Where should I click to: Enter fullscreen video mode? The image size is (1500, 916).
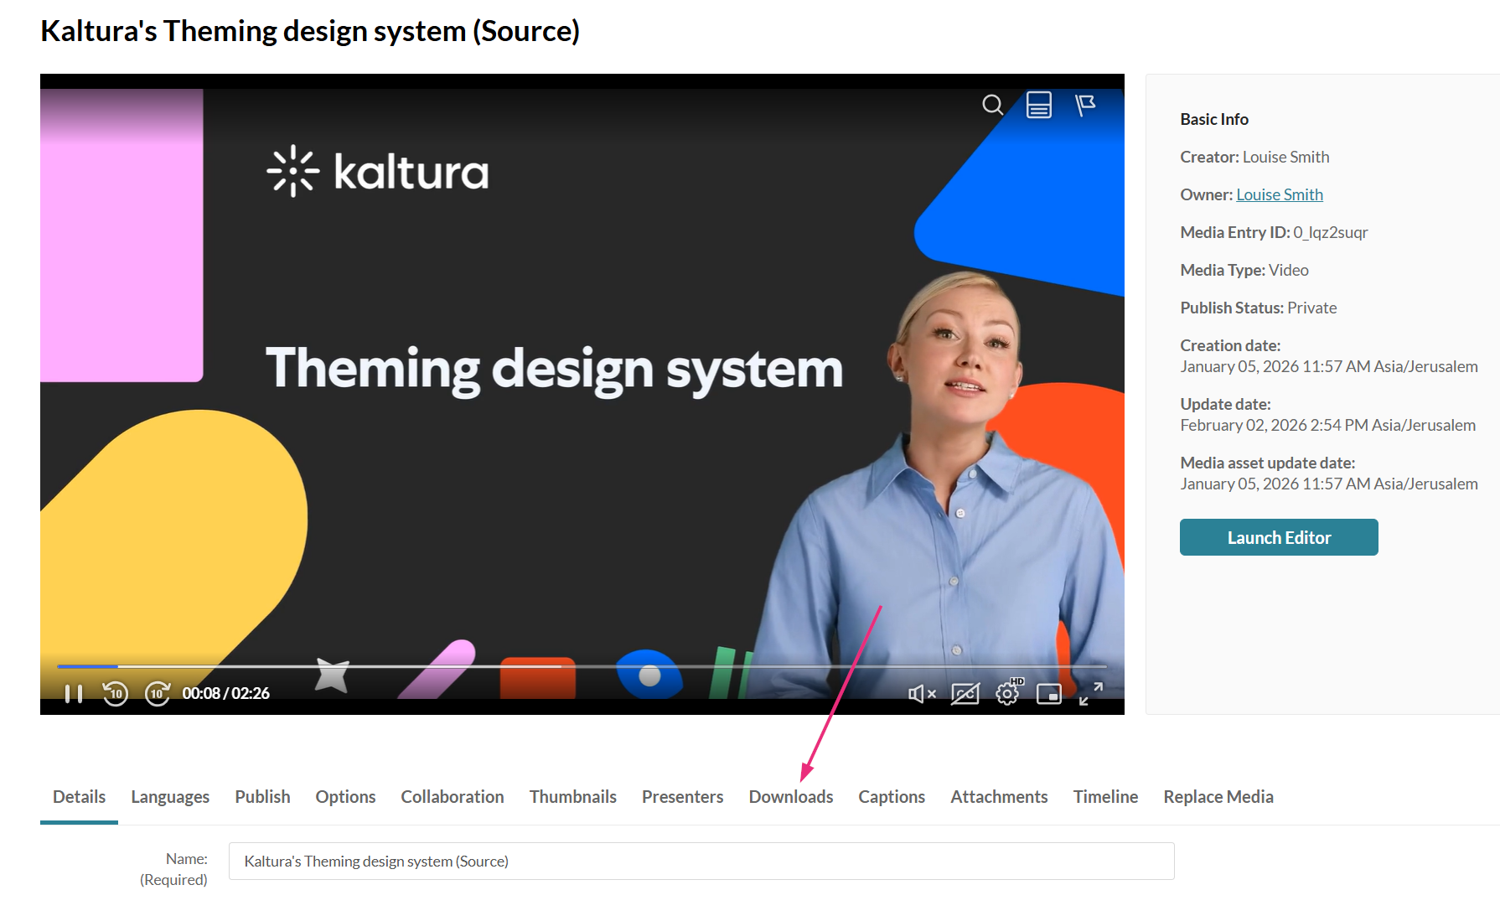pyautogui.click(x=1090, y=694)
